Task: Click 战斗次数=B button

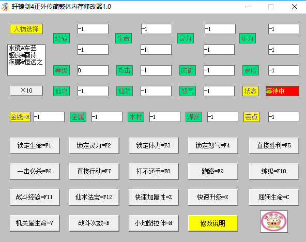Action: click(x=94, y=223)
